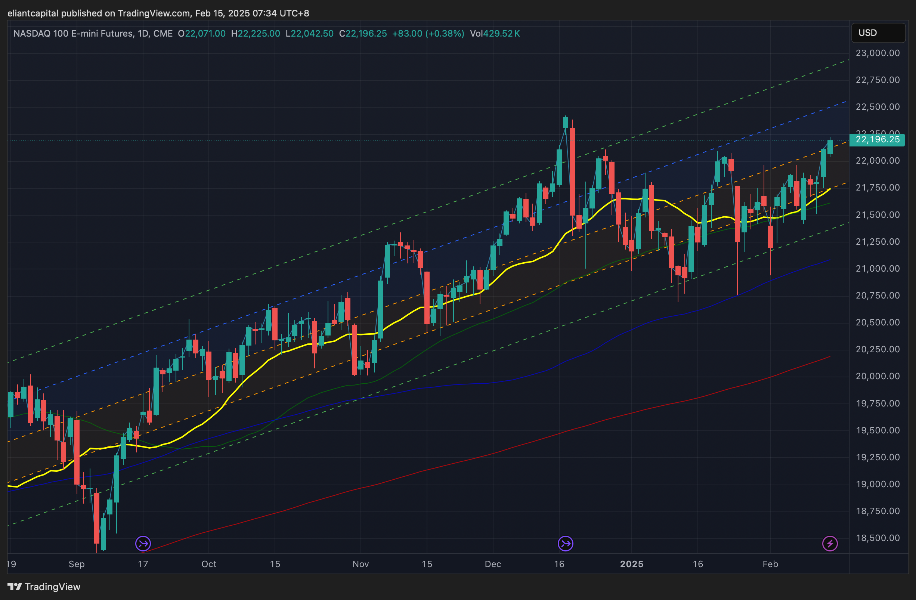
Task: Click the Feb label on time axis
Action: [x=770, y=564]
